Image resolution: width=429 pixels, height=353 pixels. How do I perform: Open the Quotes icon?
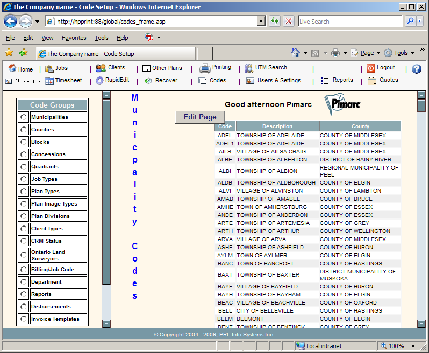(372, 81)
